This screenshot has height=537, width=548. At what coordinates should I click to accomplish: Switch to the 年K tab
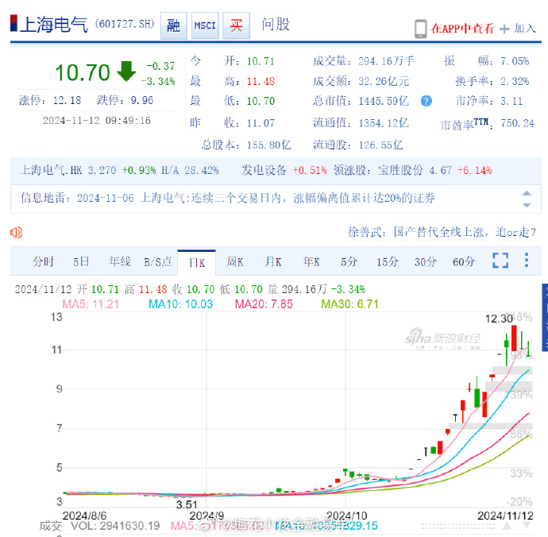coord(311,261)
